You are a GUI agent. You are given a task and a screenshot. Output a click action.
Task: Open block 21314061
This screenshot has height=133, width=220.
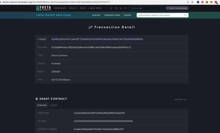point(56,72)
